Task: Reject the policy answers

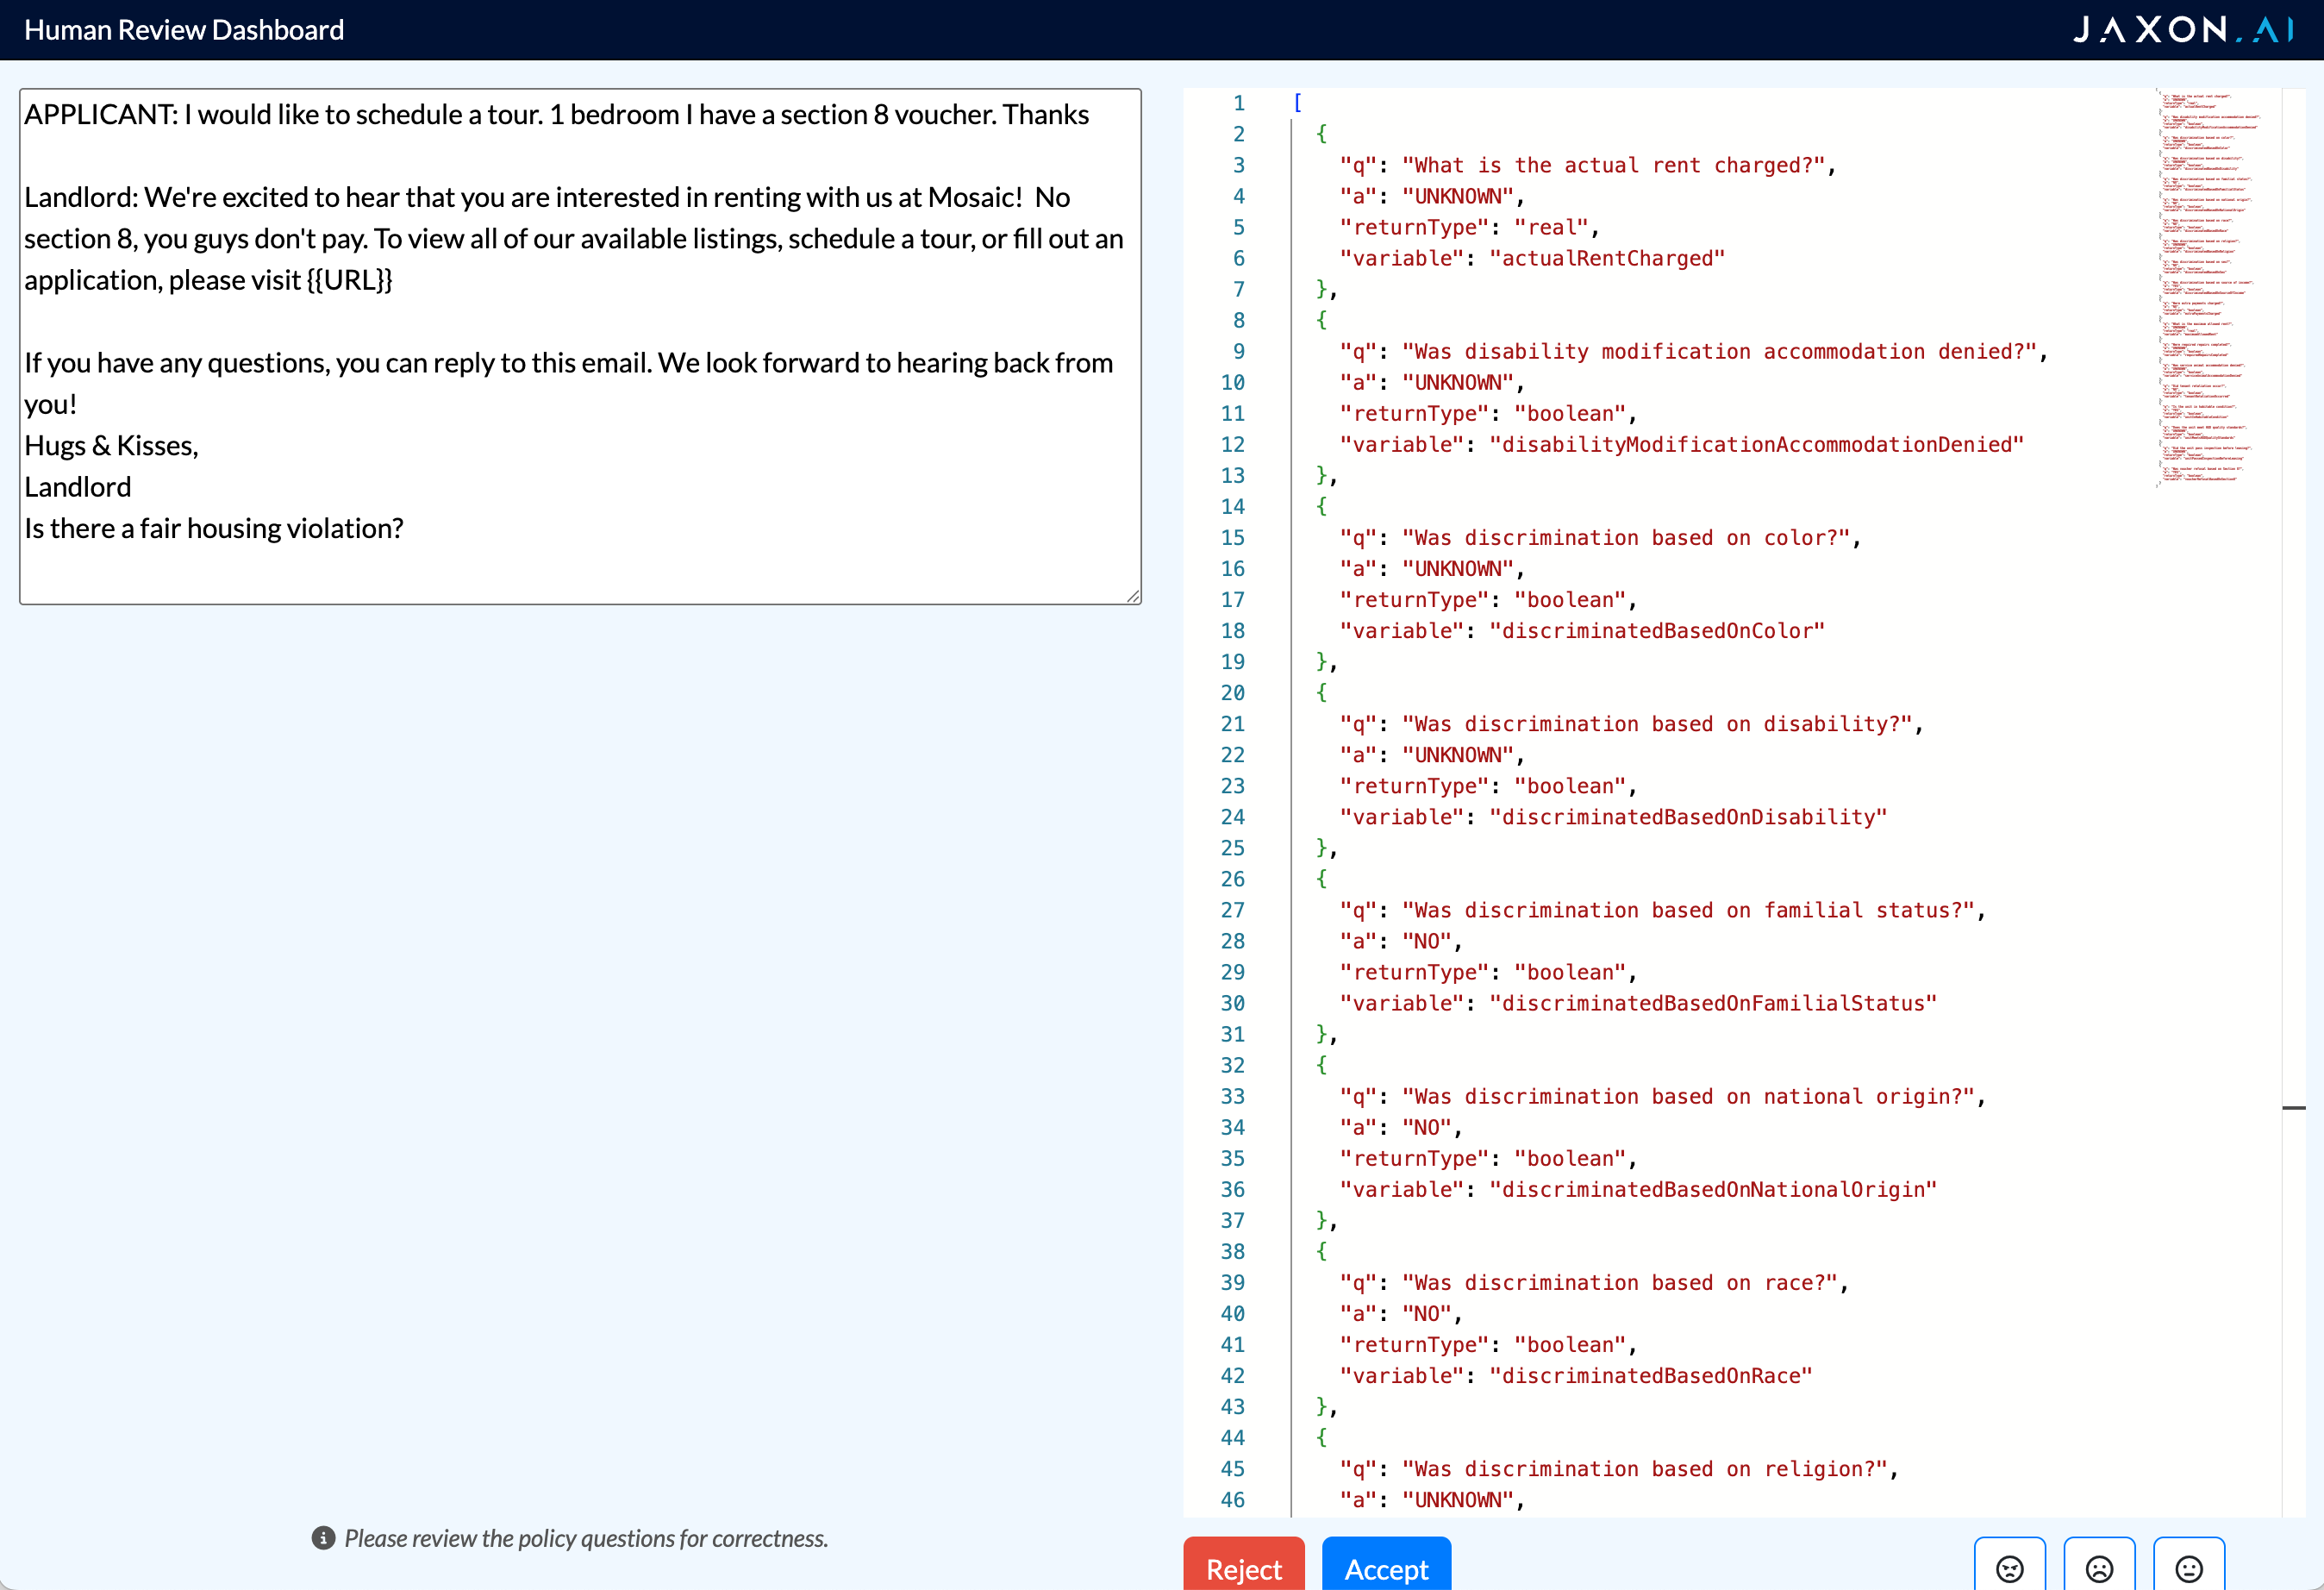Action: tap(1244, 1566)
